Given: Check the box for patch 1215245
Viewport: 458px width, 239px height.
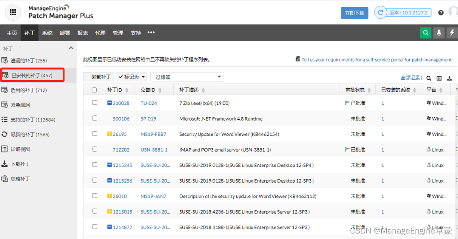Looking at the screenshot, I should pos(95,164).
